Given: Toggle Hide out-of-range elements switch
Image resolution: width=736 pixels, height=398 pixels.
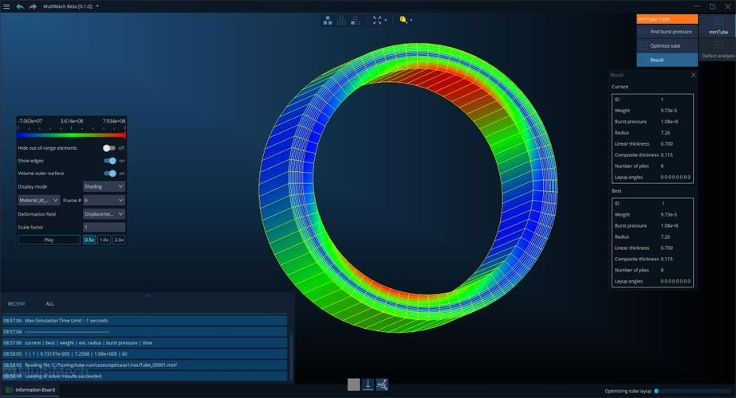Looking at the screenshot, I should [109, 148].
